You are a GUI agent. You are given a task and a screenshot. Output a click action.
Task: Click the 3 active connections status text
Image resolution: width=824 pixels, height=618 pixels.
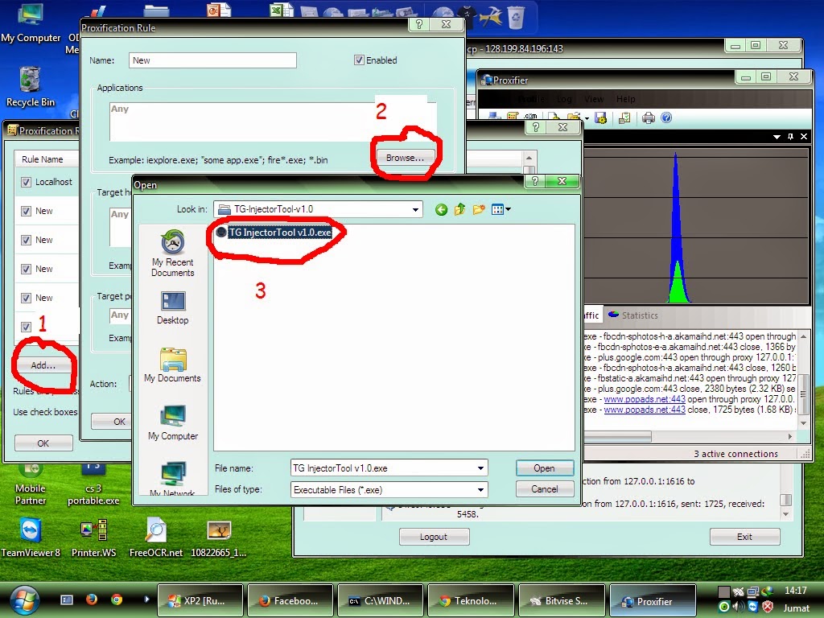coord(735,454)
